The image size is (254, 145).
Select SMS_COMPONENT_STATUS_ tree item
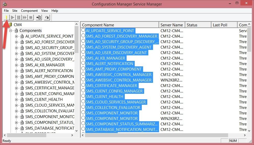(x=49, y=122)
